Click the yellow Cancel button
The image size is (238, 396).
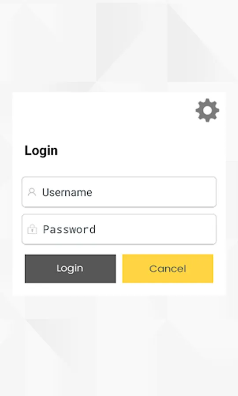click(x=167, y=269)
